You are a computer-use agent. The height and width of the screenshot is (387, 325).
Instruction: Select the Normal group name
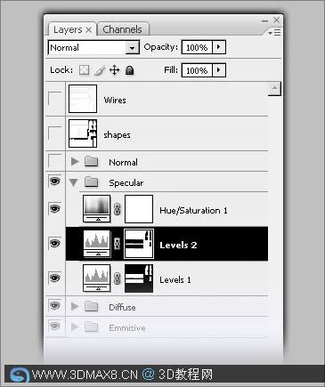123,162
